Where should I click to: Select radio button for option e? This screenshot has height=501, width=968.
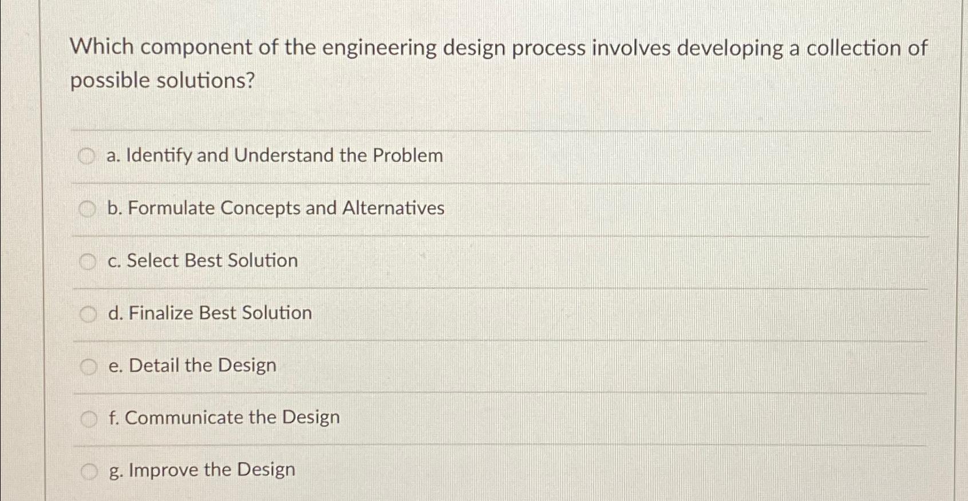tap(88, 365)
